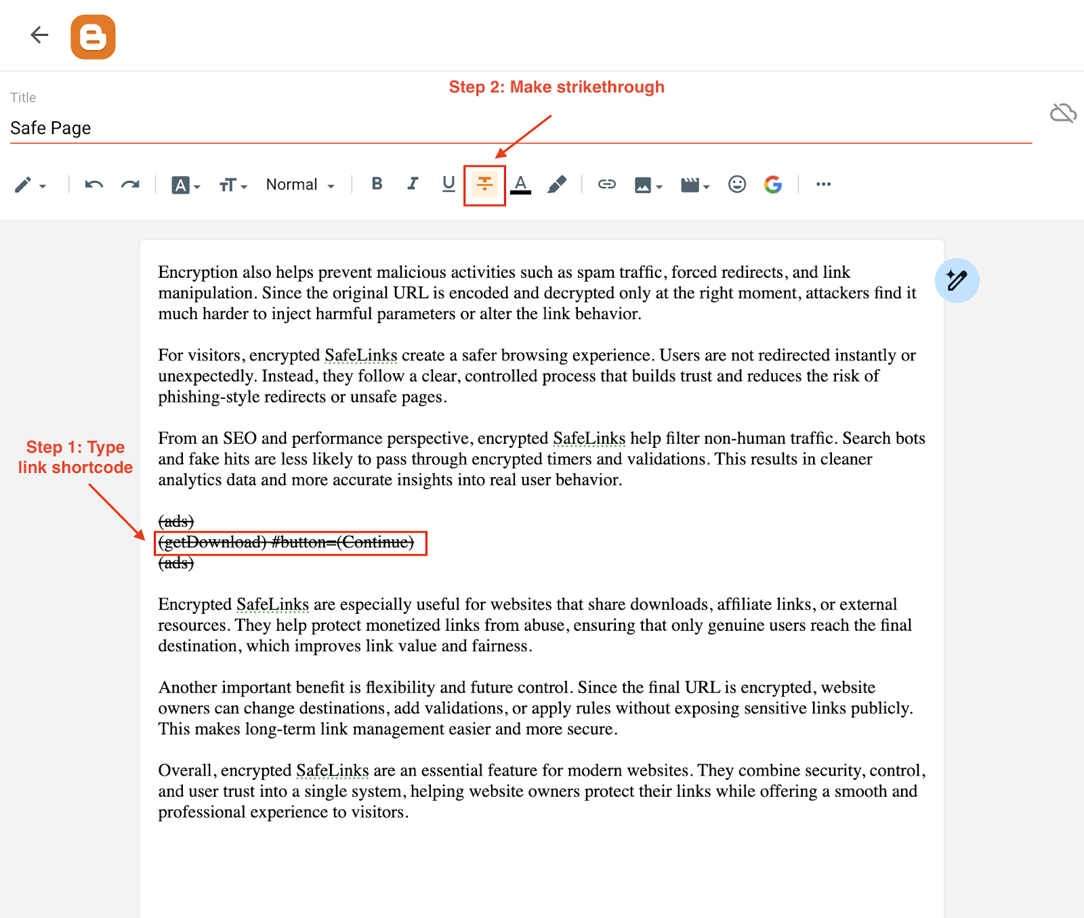The image size is (1084, 918).
Task: Undo the last edit
Action: 94,184
